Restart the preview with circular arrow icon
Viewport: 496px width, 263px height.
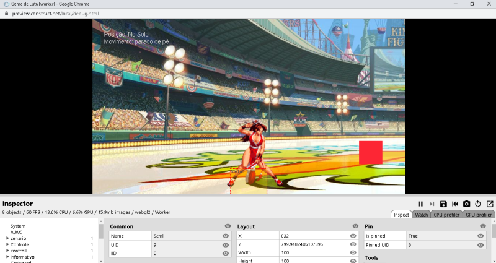pyautogui.click(x=478, y=204)
